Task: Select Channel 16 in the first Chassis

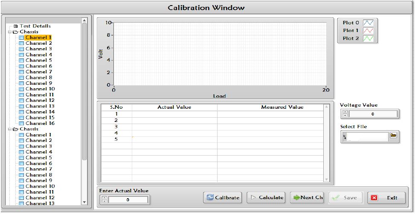Action: (39, 123)
